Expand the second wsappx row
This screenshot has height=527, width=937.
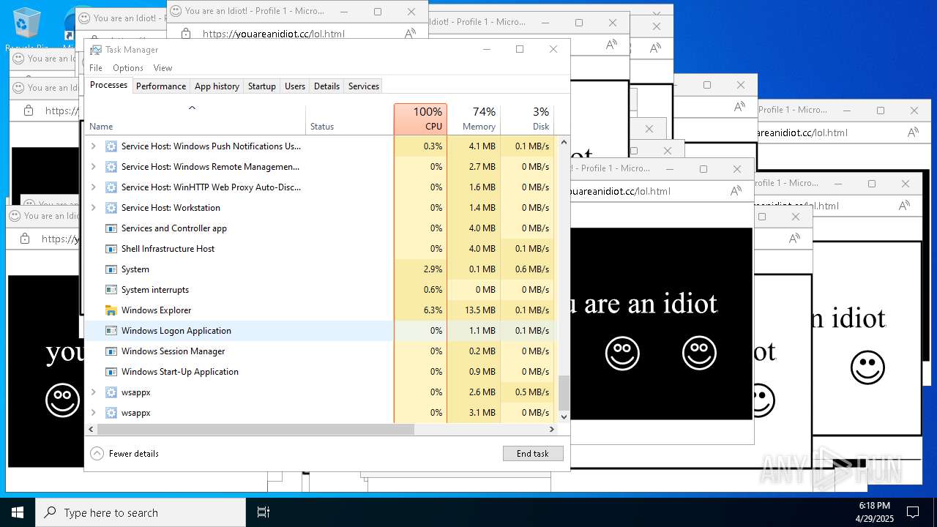[x=93, y=413]
